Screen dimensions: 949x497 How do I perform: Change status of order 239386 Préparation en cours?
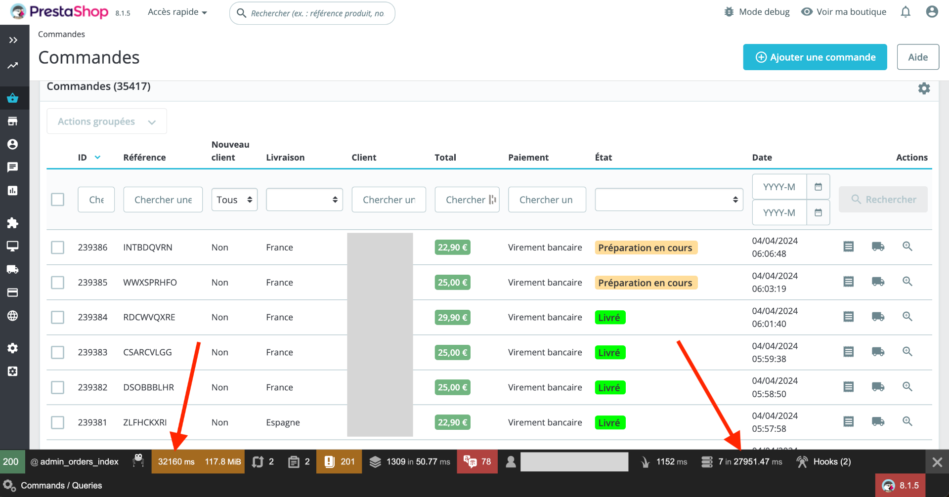click(x=646, y=248)
